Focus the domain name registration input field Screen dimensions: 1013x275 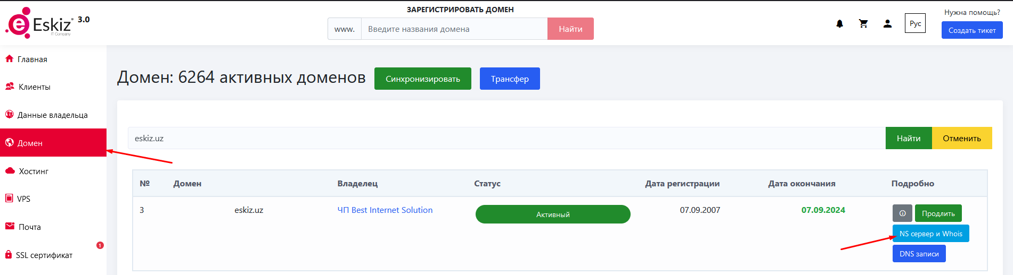tap(454, 29)
